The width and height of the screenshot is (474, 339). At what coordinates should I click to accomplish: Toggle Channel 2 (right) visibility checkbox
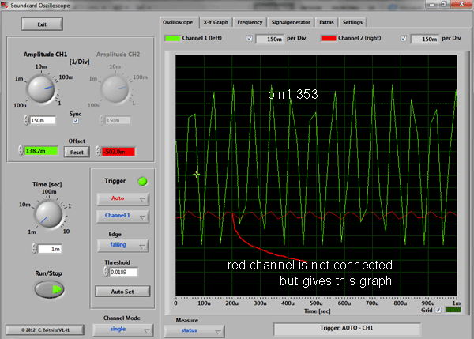(404, 38)
